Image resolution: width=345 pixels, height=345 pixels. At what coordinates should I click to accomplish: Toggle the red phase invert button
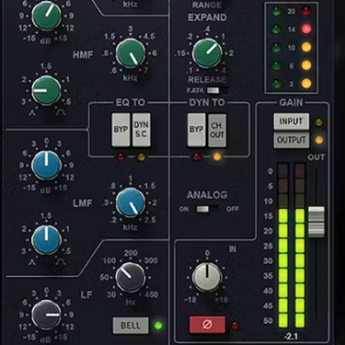(207, 325)
